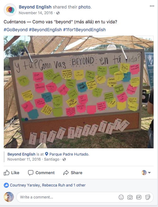Image resolution: width=158 pixels, height=207 pixels.
Task: Open the #1for1BeyondEnglish hashtag
Action: click(x=84, y=30)
